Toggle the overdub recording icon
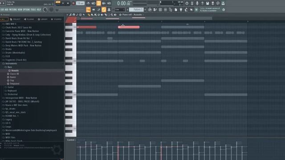 click(104, 3)
